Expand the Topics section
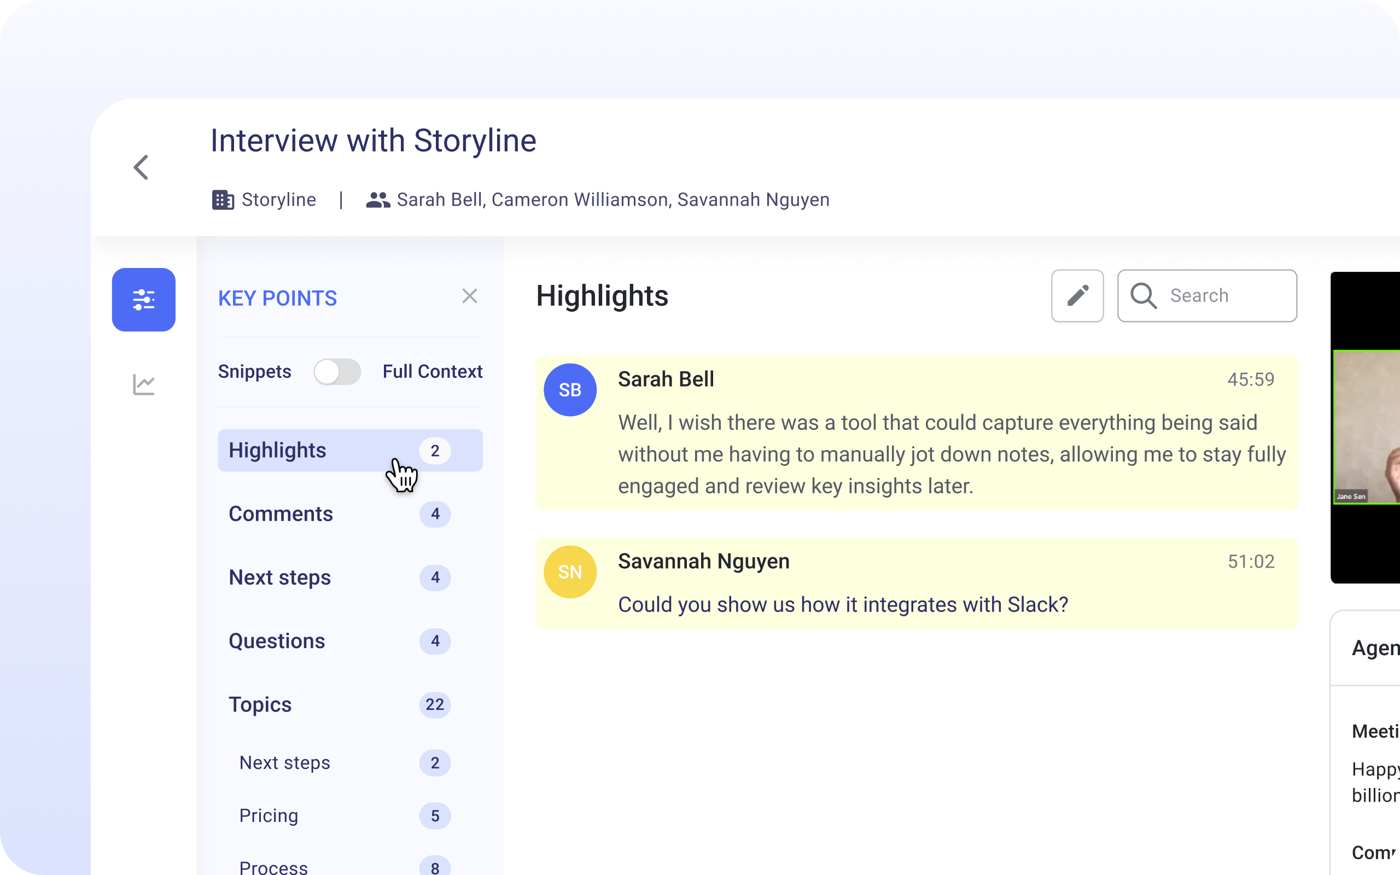This screenshot has height=875, width=1400. 260,705
